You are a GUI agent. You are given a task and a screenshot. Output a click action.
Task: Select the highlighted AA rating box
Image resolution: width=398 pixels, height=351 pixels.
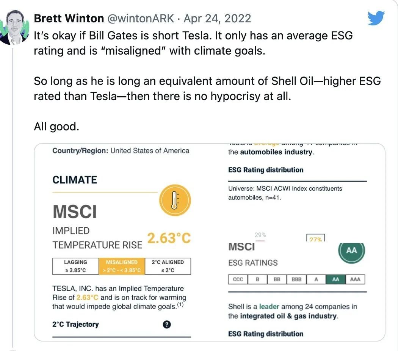pos(335,279)
